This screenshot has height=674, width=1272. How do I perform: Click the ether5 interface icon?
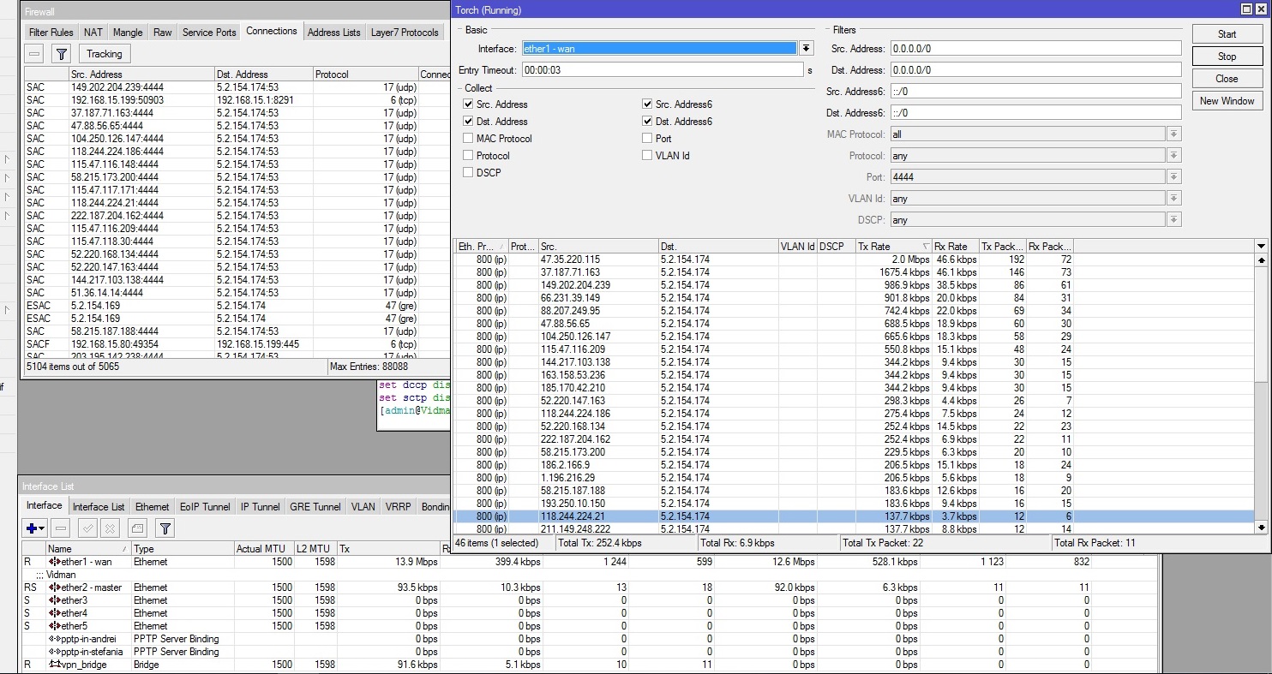(x=54, y=626)
